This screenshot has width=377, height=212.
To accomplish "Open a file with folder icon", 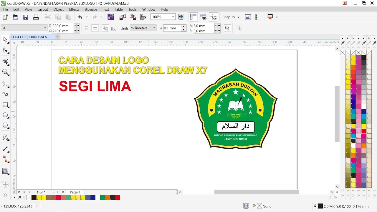I will [15, 17].
